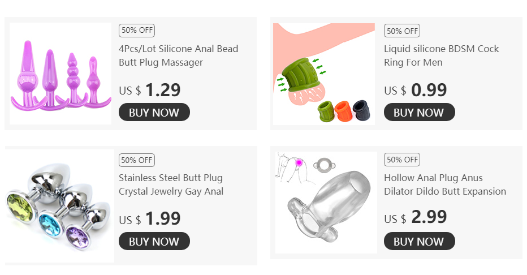Click the clear hollow product thumbnail
The image size is (527, 275).
tap(325, 203)
